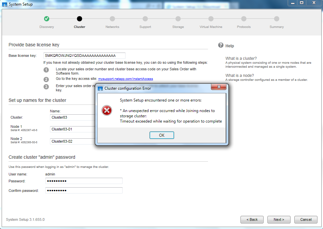Click the 'admin' user name value
Image resolution: width=323 pixels, height=229 pixels.
point(50,174)
